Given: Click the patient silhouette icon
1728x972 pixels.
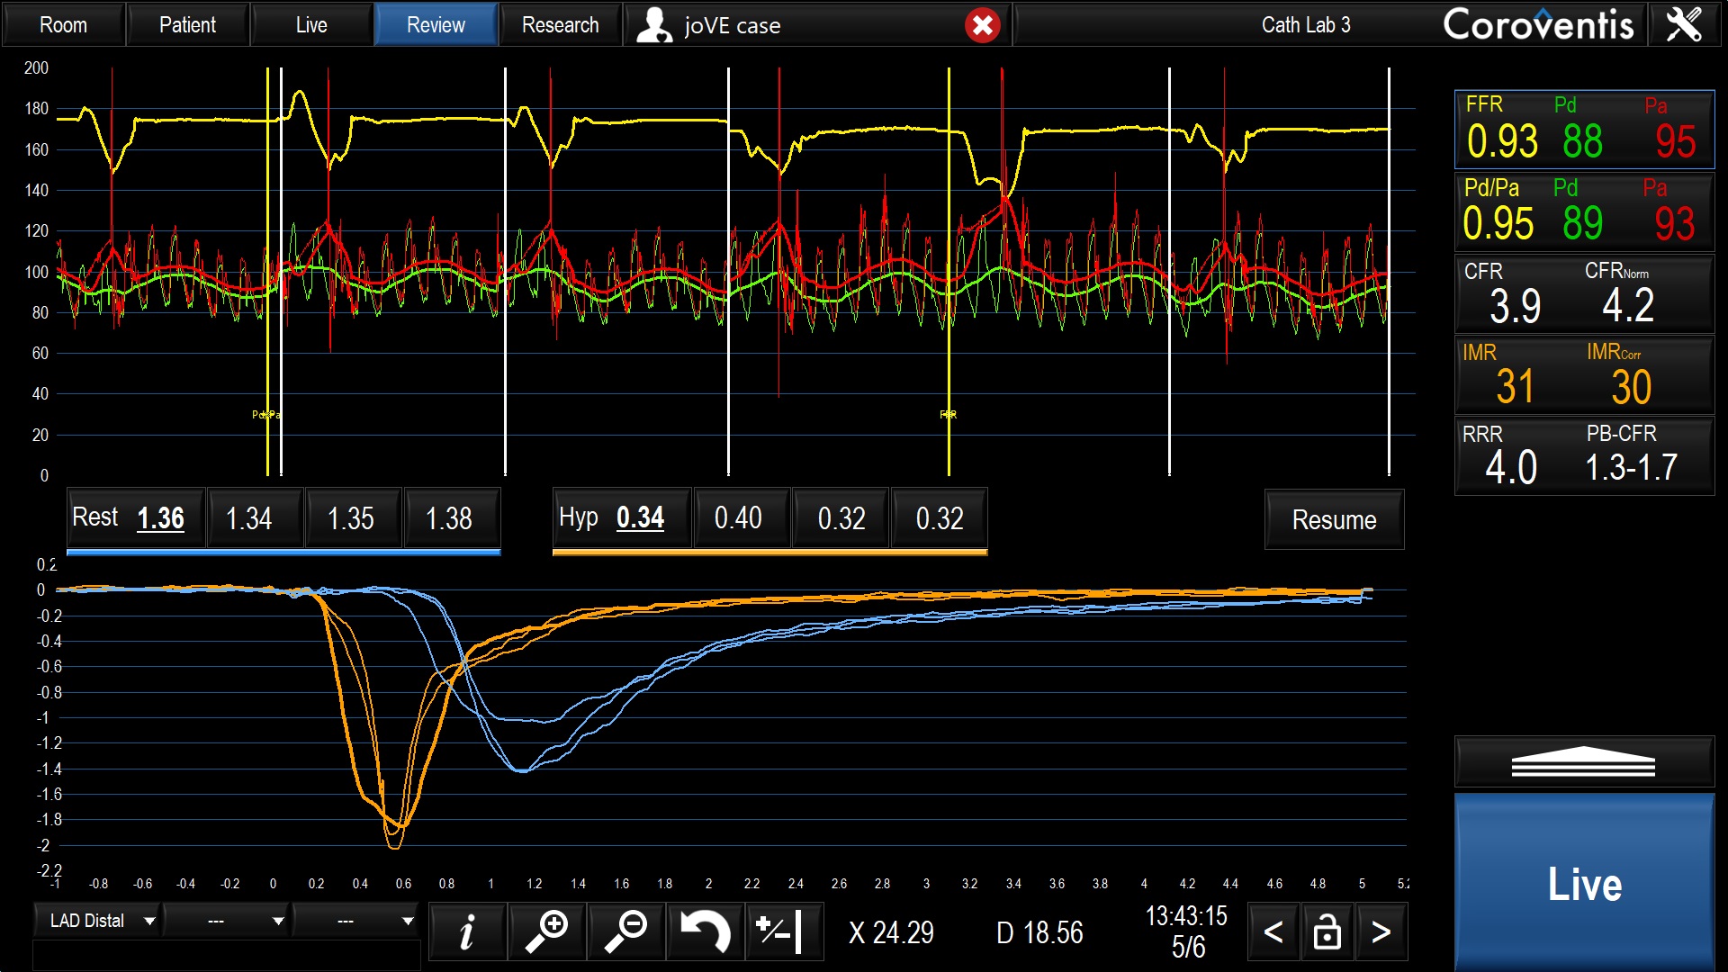Looking at the screenshot, I should point(653,25).
